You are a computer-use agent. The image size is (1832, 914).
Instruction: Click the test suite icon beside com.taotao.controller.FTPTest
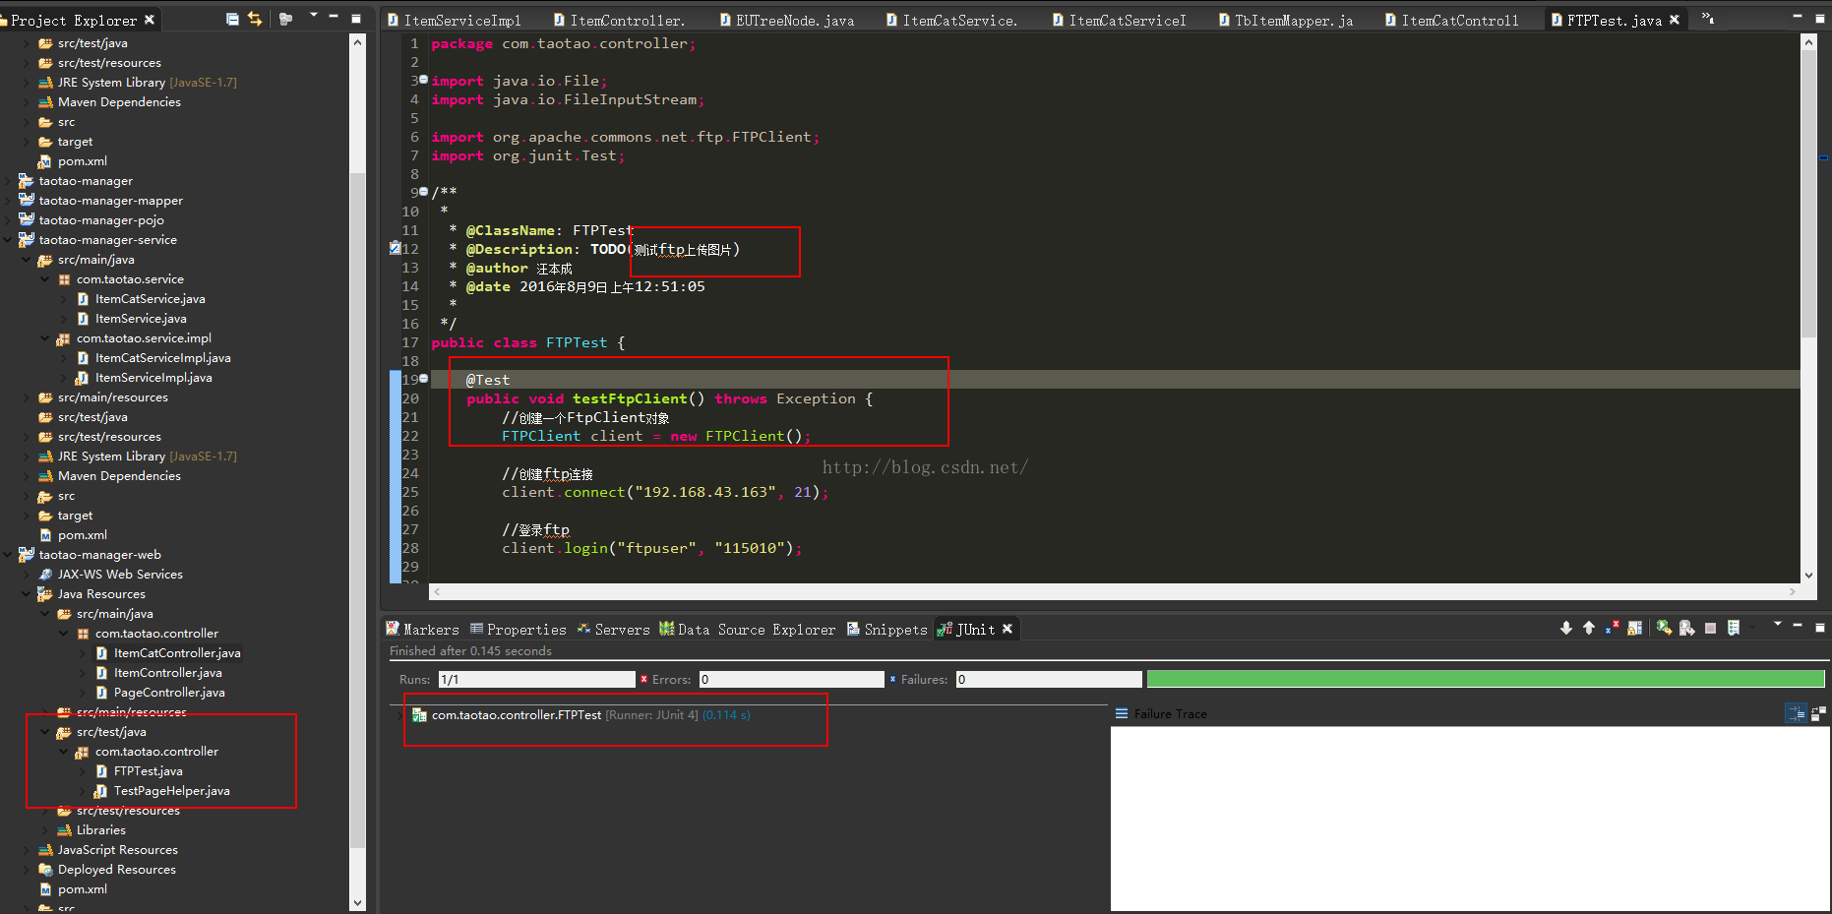click(x=419, y=715)
